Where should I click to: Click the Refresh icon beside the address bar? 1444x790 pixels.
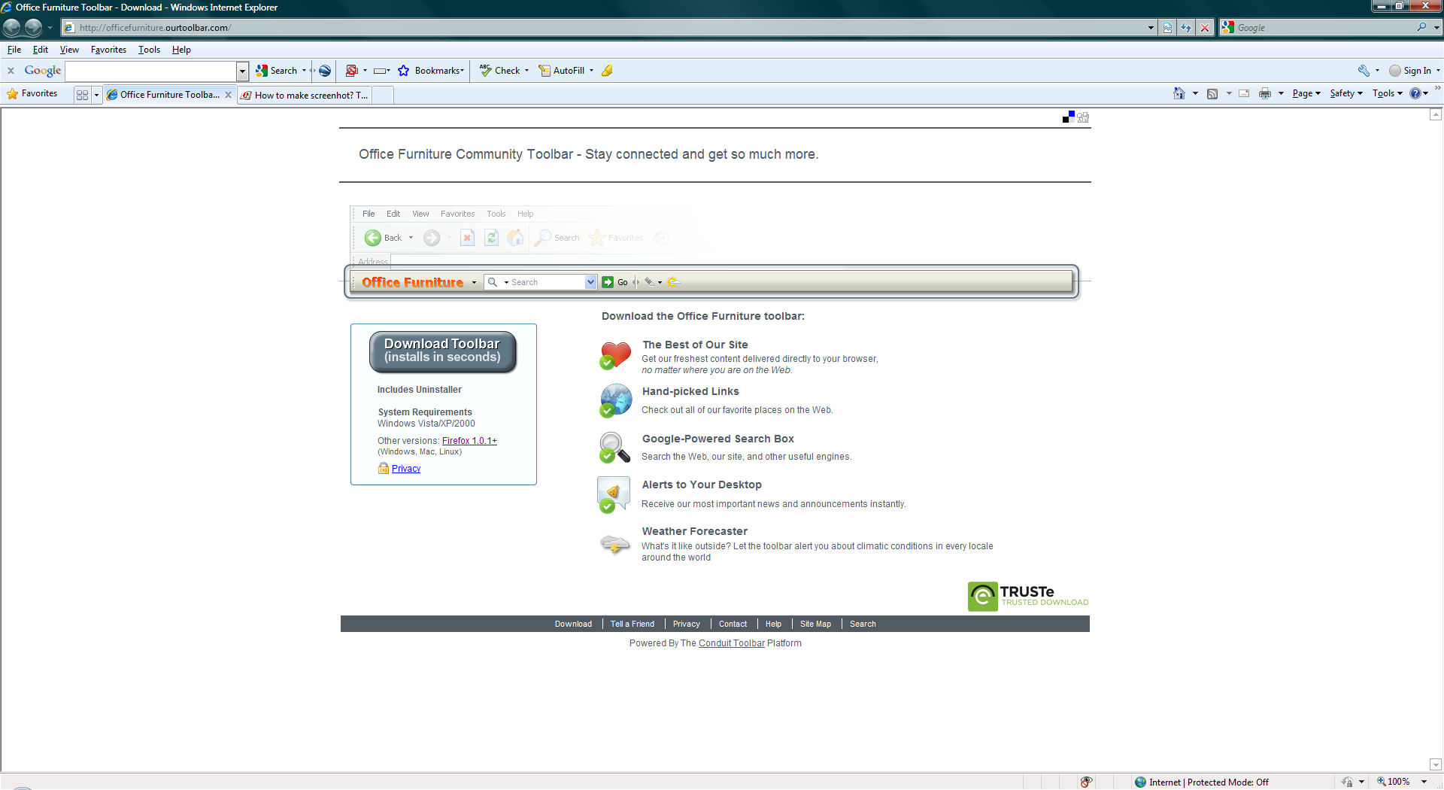coord(1186,28)
